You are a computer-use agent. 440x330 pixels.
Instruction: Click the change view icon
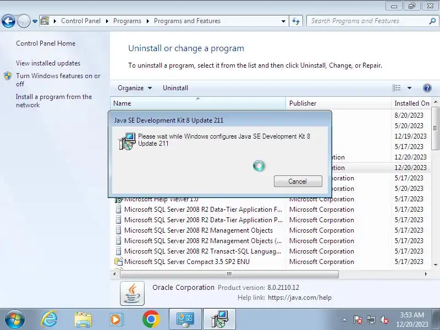[397, 88]
